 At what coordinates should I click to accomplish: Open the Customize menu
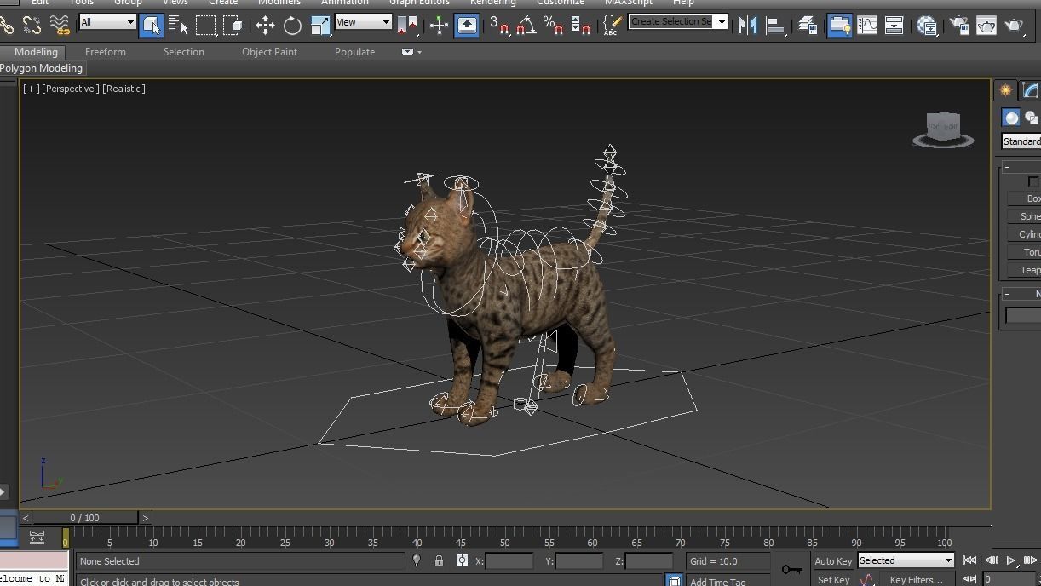coord(561,3)
